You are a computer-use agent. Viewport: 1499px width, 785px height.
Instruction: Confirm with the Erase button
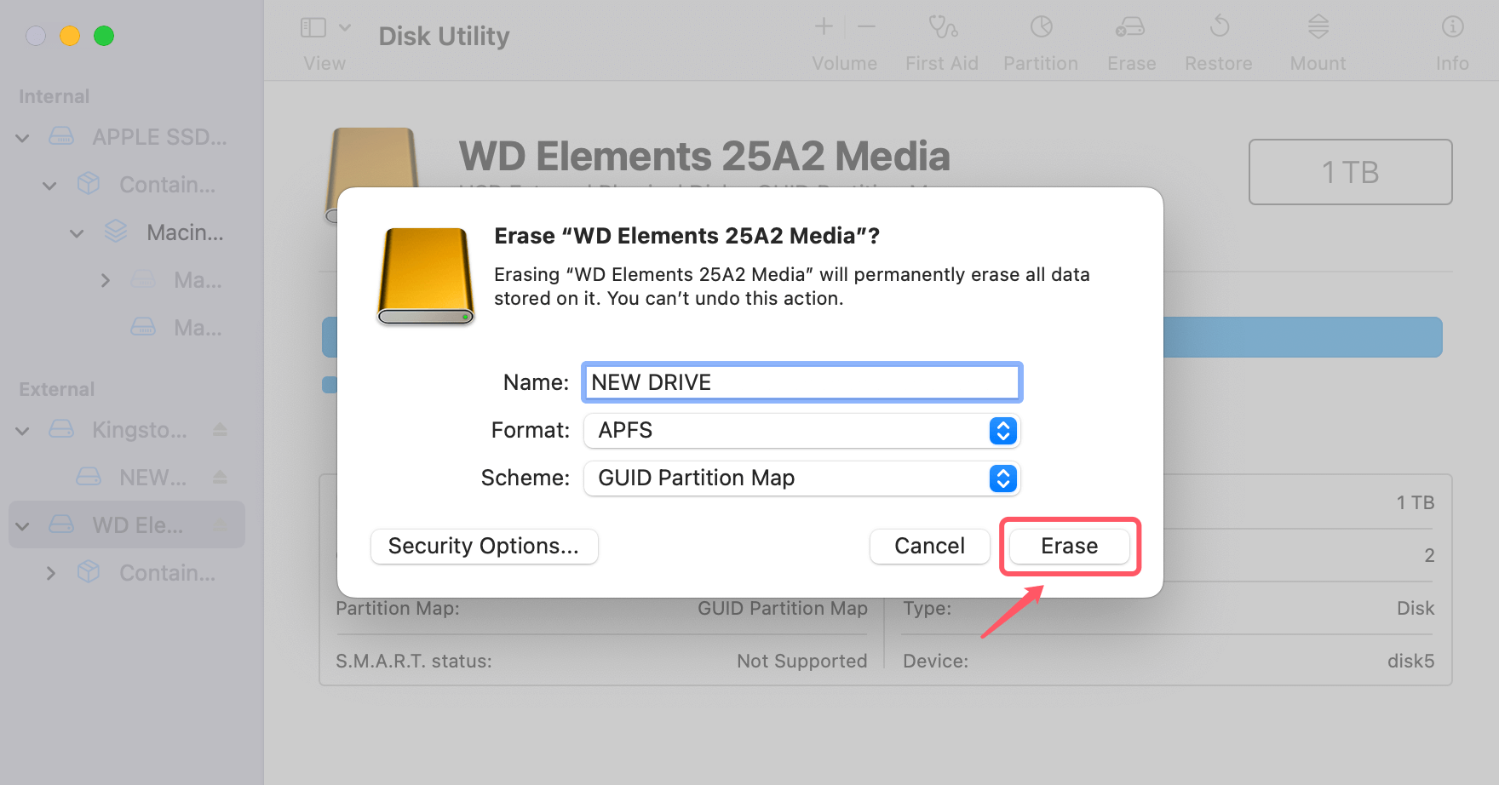pyautogui.click(x=1069, y=547)
